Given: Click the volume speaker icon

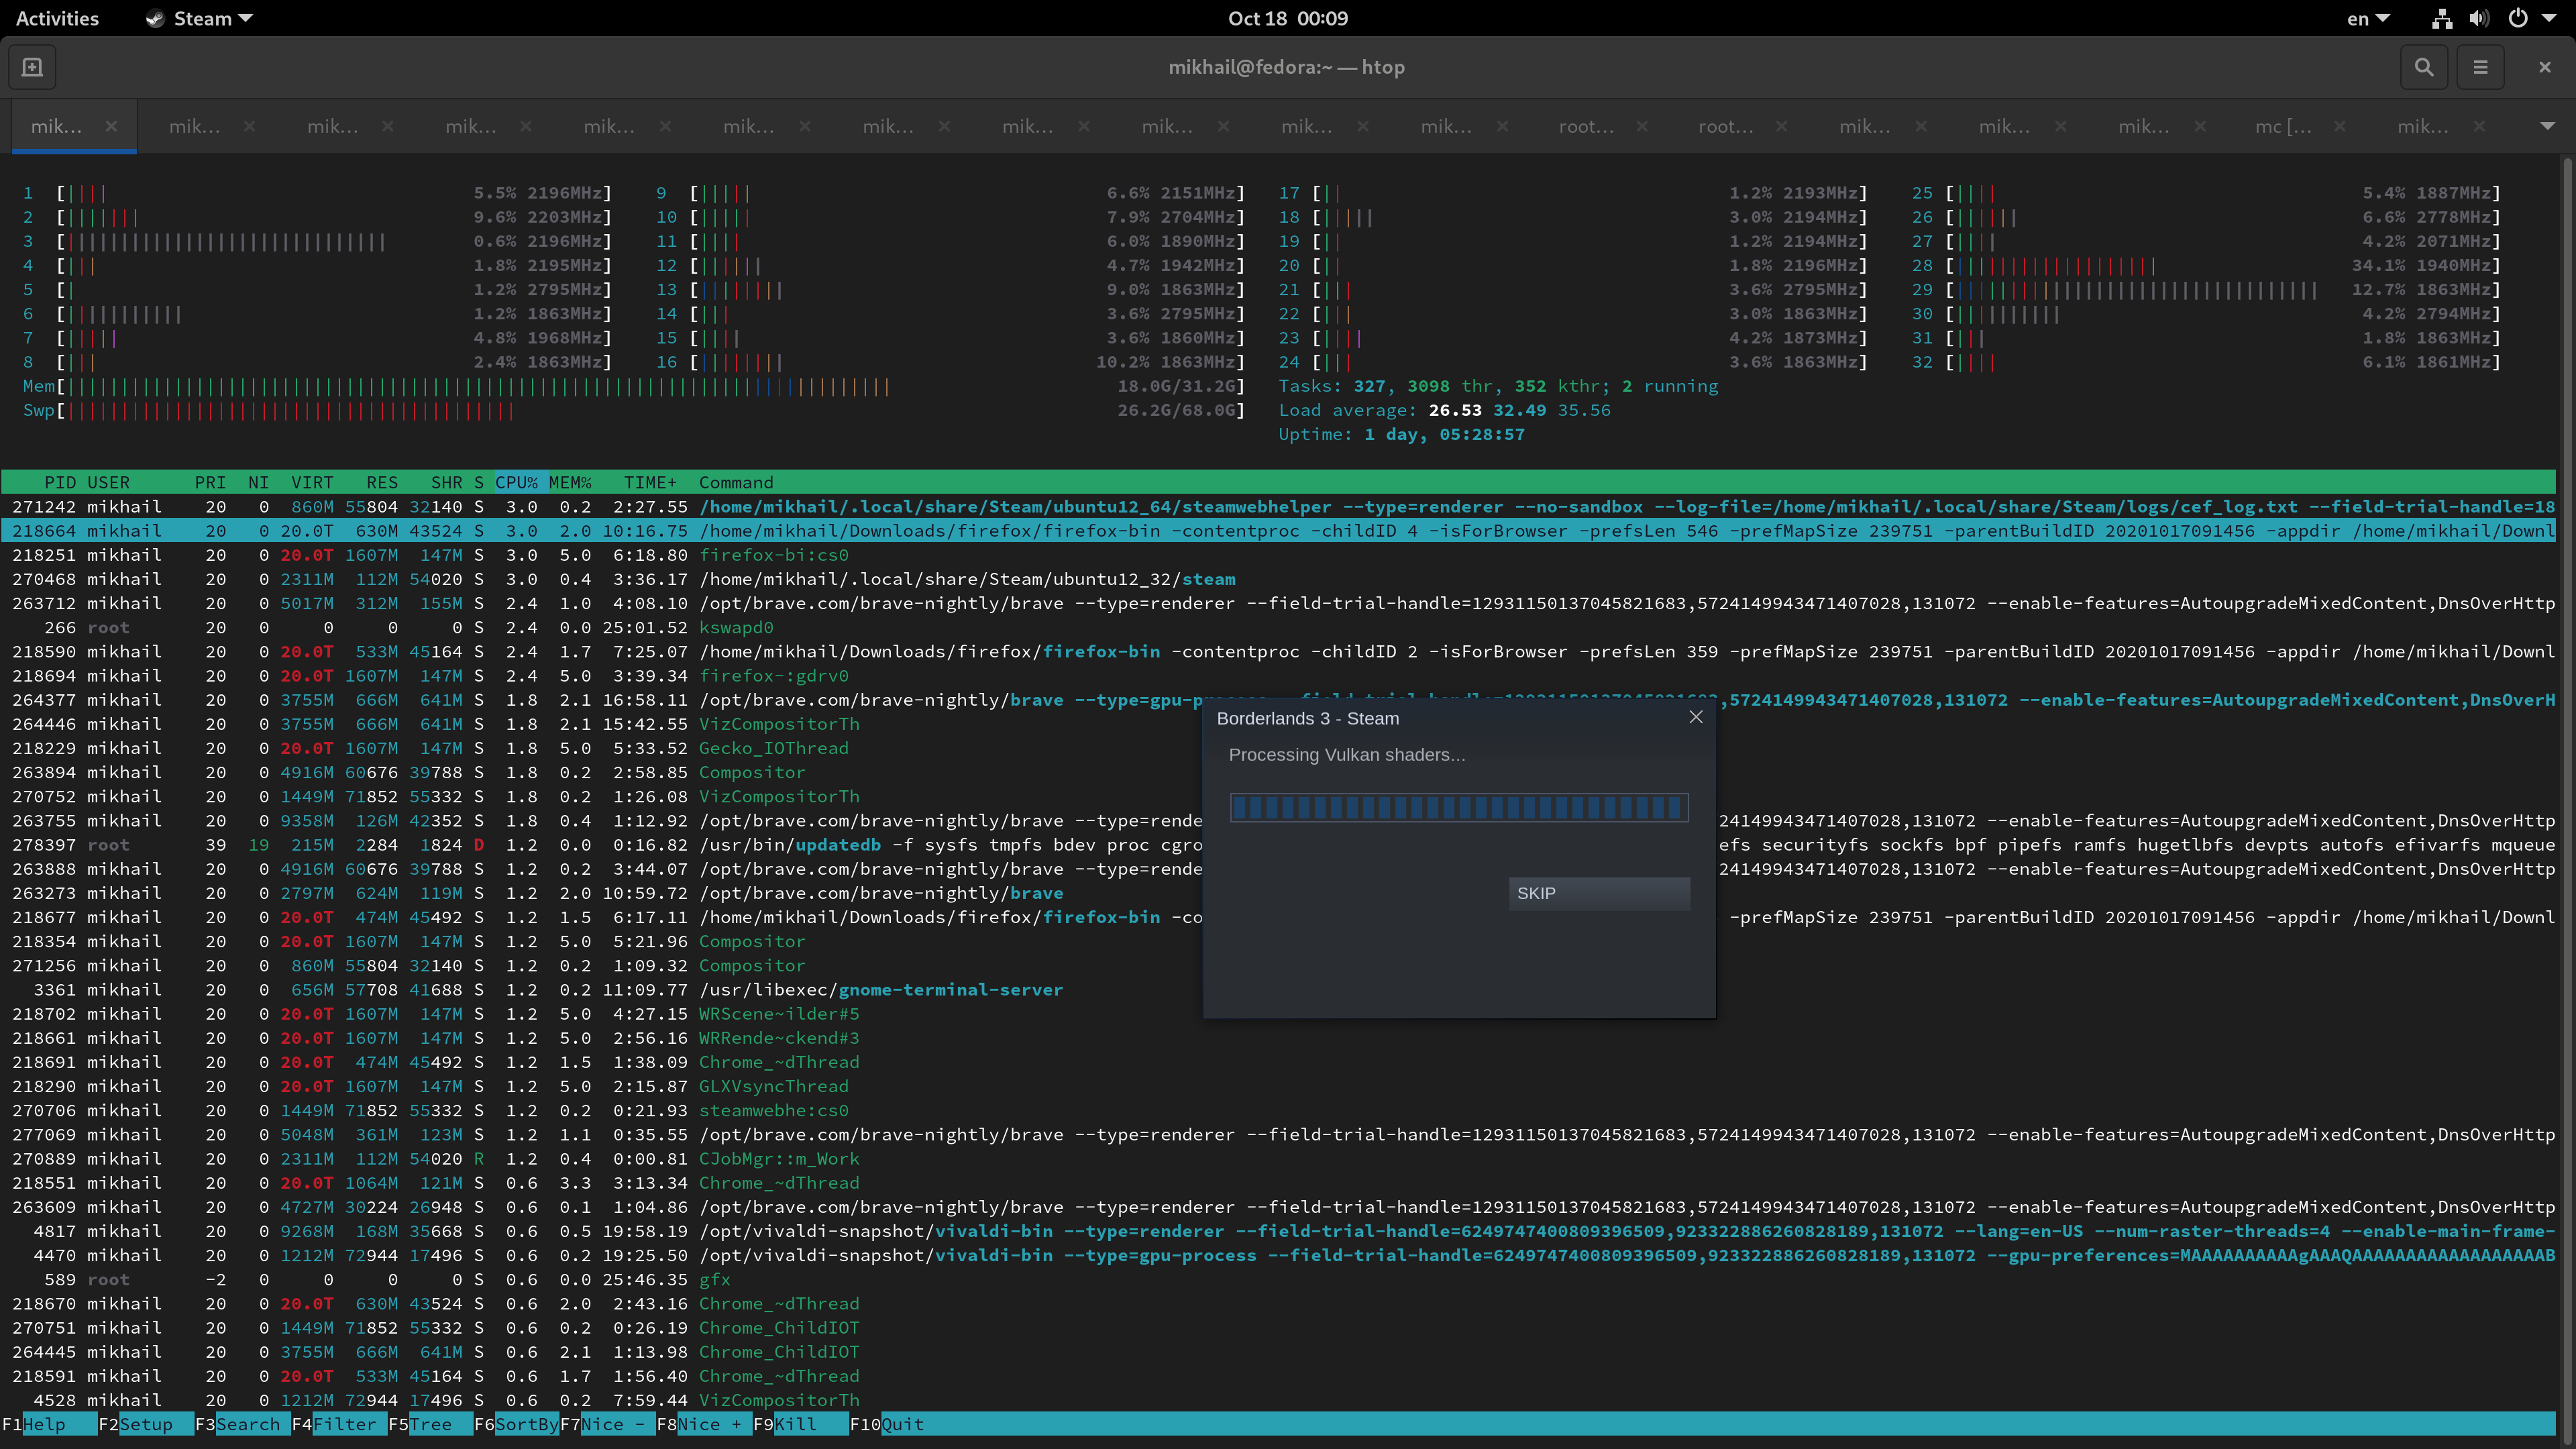Looking at the screenshot, I should (2479, 18).
